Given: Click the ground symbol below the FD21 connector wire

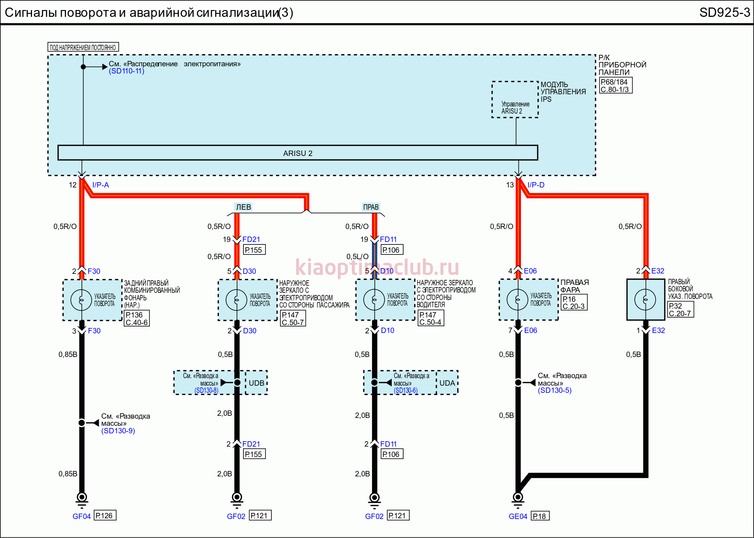Looking at the screenshot, I should (x=237, y=500).
